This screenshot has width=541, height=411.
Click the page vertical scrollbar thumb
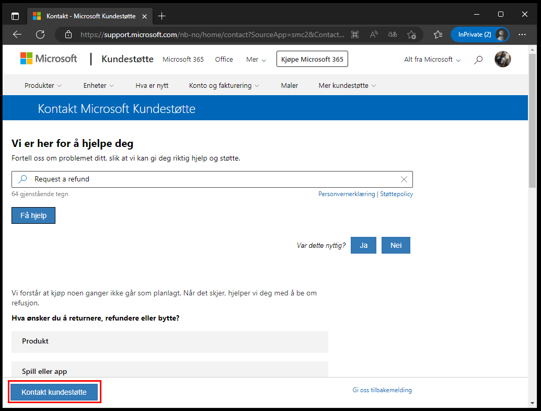pyautogui.click(x=532, y=121)
